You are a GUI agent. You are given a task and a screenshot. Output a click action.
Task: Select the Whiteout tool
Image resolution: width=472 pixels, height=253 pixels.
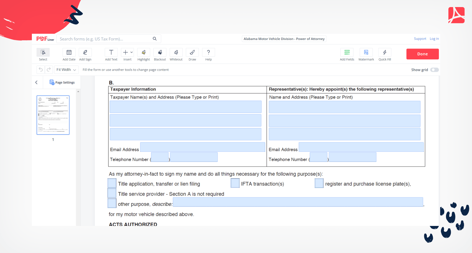(176, 54)
